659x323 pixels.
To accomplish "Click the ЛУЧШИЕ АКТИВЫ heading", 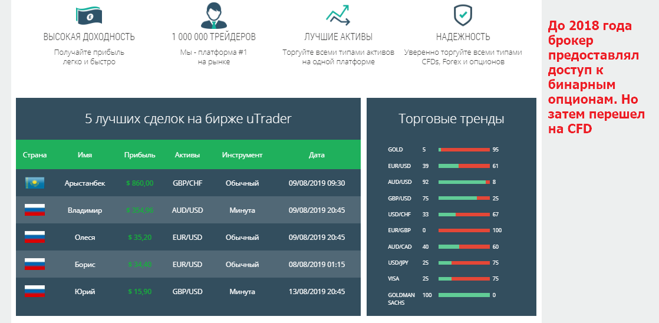I will (338, 37).
